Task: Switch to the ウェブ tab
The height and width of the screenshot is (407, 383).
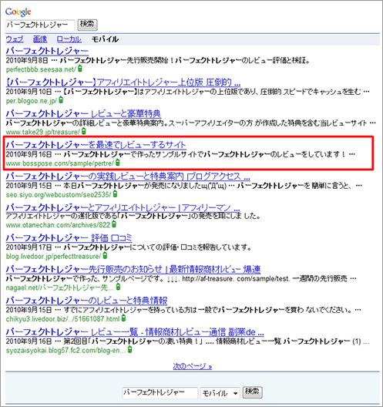Action: [x=15, y=39]
